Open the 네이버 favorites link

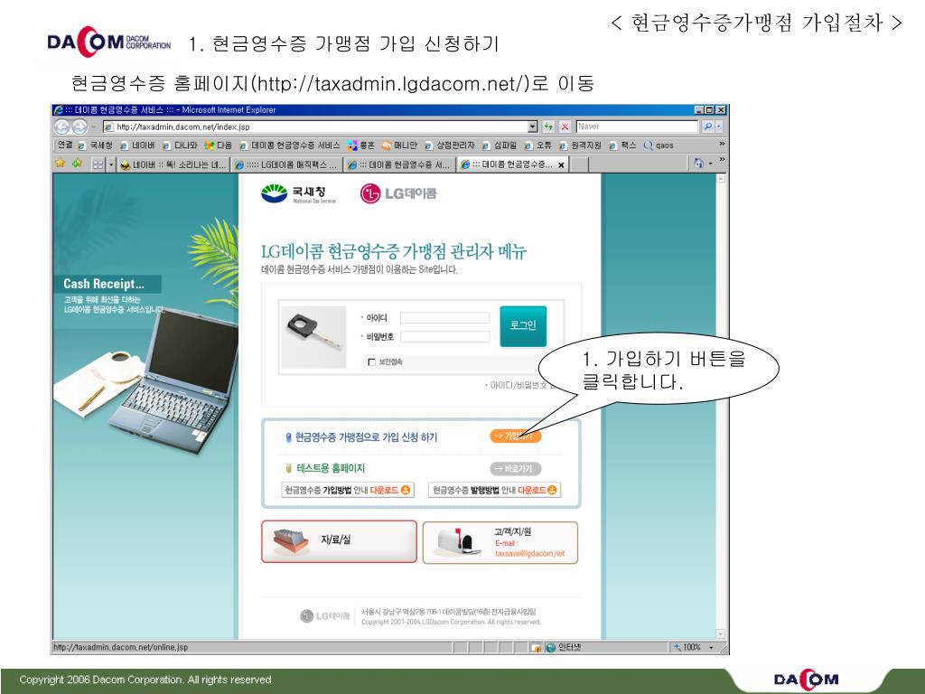coord(137,145)
